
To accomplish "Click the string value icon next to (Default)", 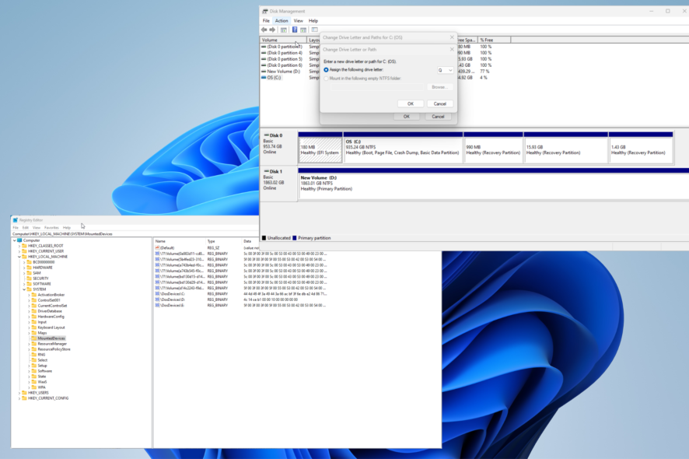I will 157,248.
